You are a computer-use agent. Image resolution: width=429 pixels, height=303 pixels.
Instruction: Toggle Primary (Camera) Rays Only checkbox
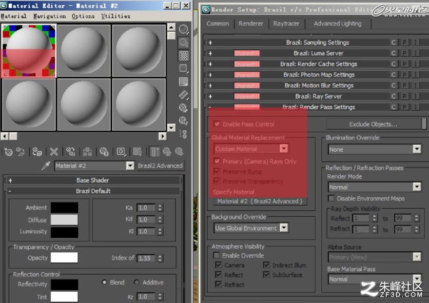217,161
